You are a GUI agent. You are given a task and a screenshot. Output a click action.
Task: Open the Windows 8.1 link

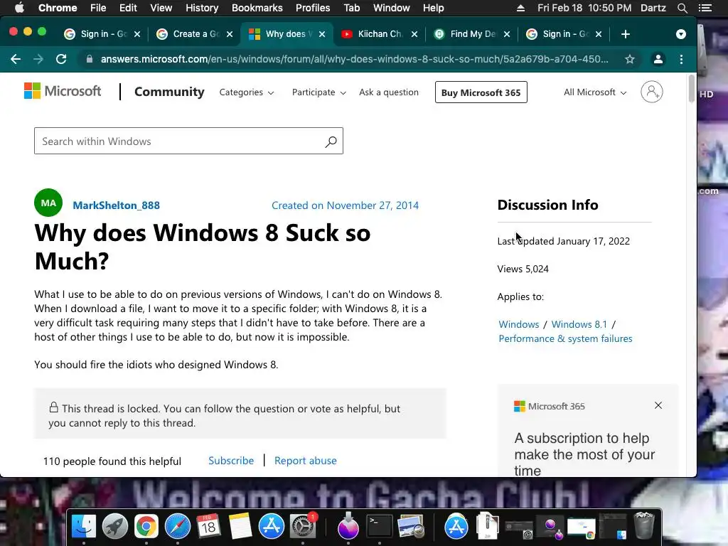[579, 324]
